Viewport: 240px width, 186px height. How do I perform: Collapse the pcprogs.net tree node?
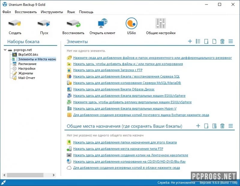pos(5,50)
